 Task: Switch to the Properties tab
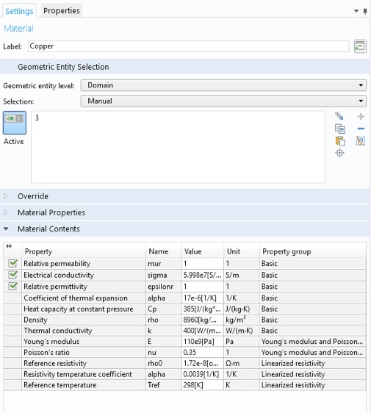point(62,10)
